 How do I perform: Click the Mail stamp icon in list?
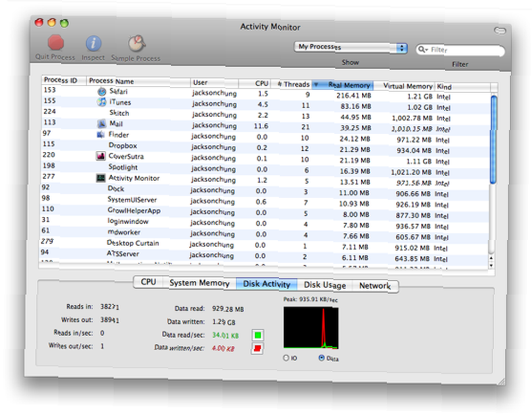(102, 124)
